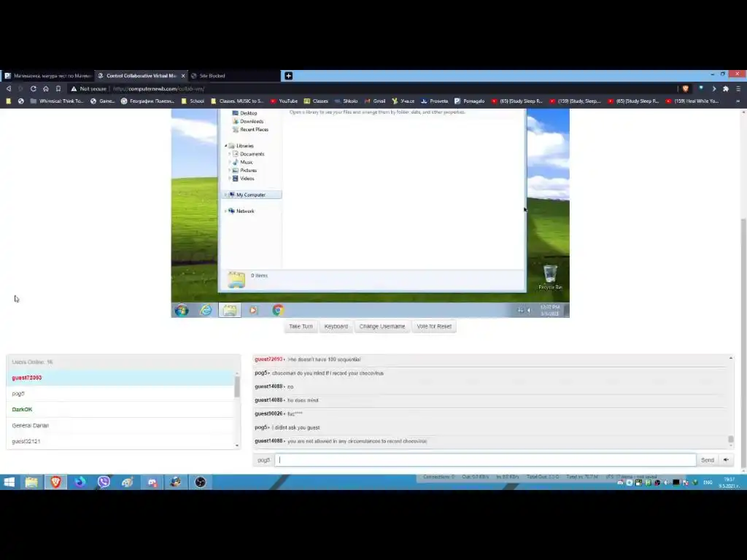Switch to the Site Blocked tab
The width and height of the screenshot is (747, 560).
pyautogui.click(x=212, y=76)
